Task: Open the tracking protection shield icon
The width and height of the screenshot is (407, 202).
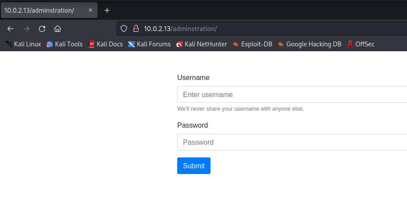Action: click(x=124, y=29)
